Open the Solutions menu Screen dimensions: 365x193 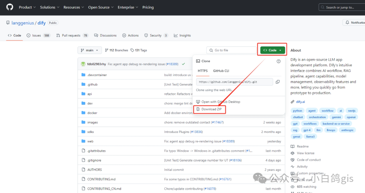pyautogui.click(x=50, y=7)
